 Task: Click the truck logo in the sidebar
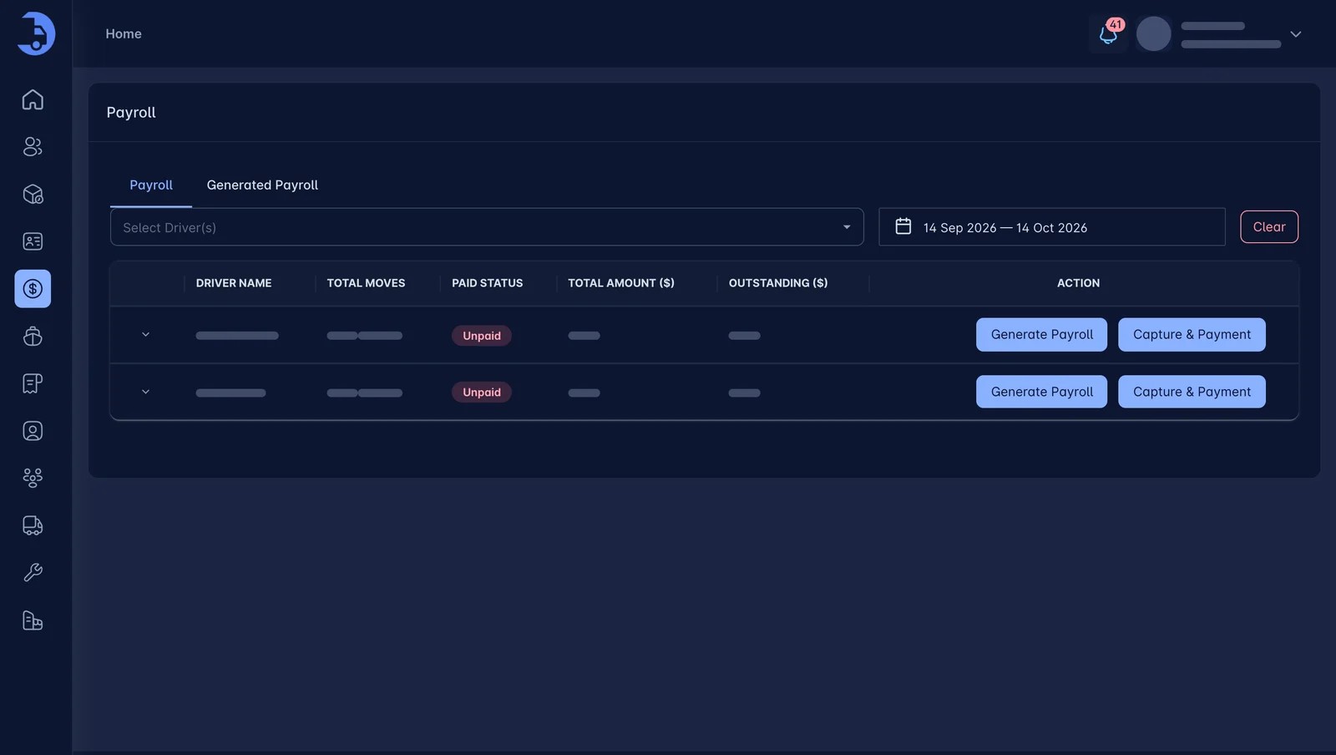click(x=36, y=33)
